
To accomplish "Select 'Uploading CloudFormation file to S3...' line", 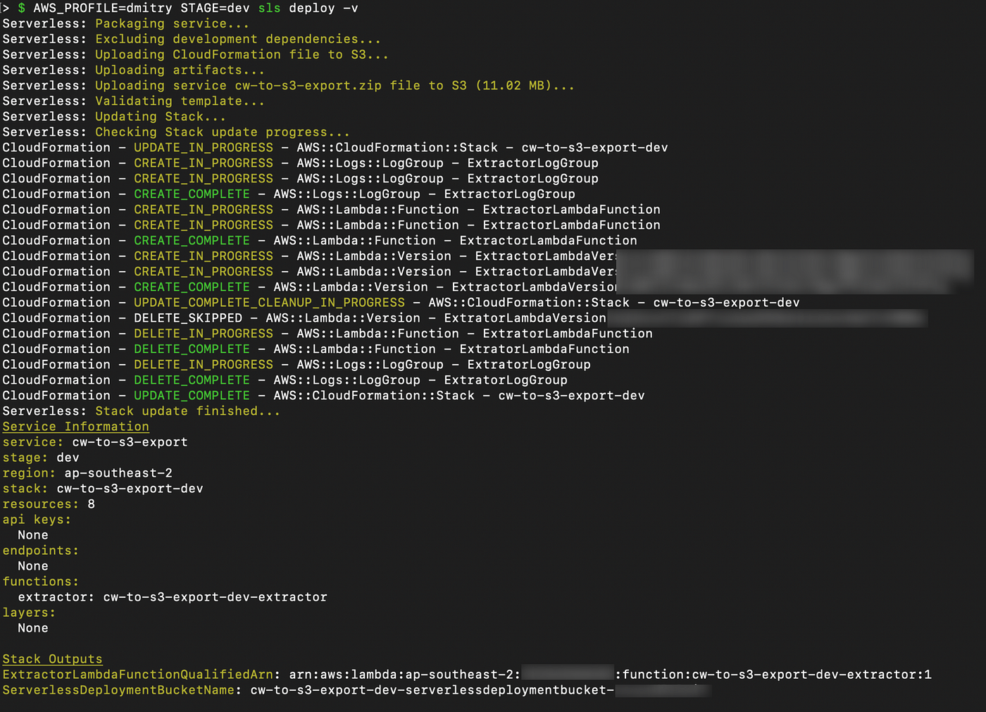I will 195,55.
